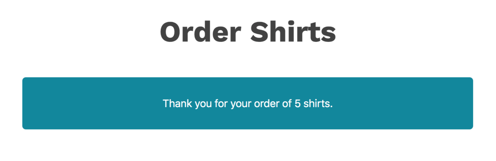496x161 pixels.
Task: Click the word shirts in the banner
Action: pos(317,103)
